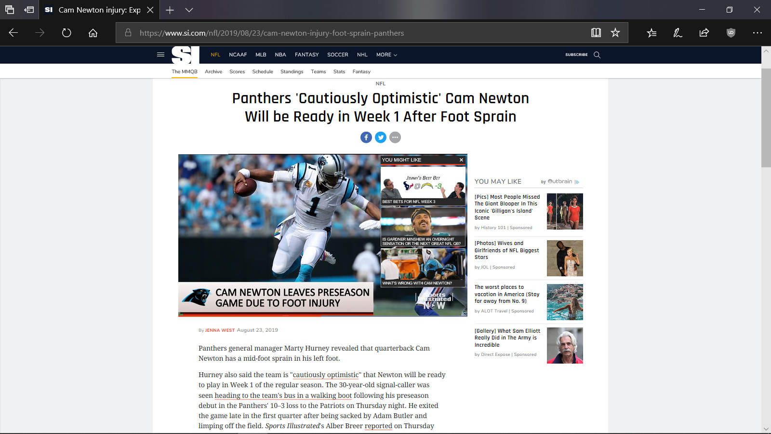Image resolution: width=771 pixels, height=434 pixels.
Task: Open "heading to the team's bus" link
Action: 283,395
